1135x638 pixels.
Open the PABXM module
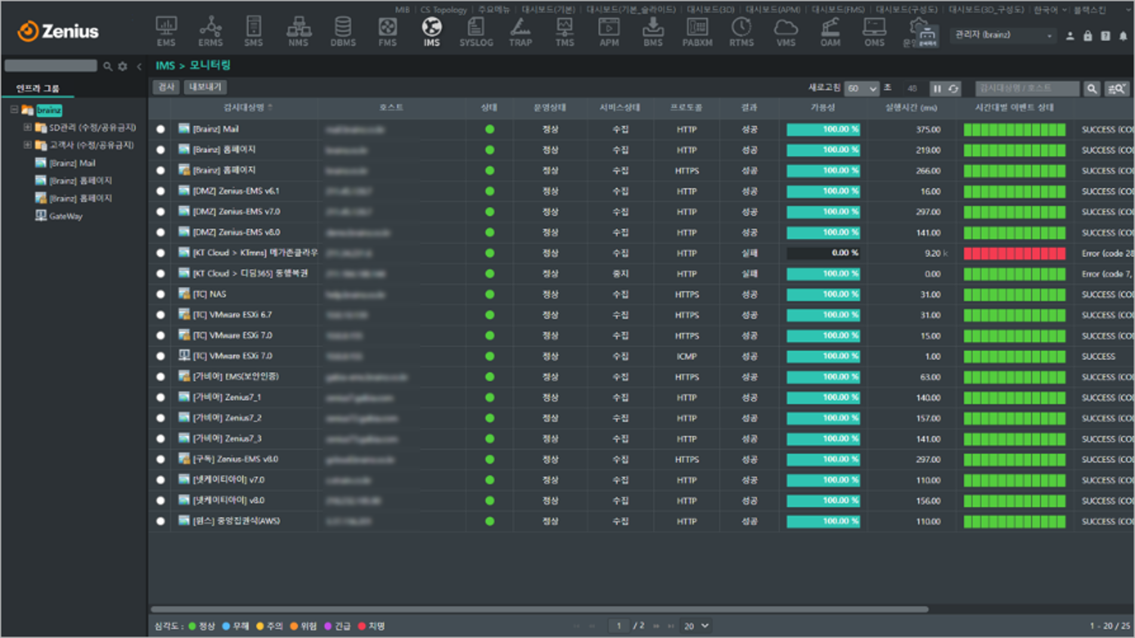coord(698,31)
